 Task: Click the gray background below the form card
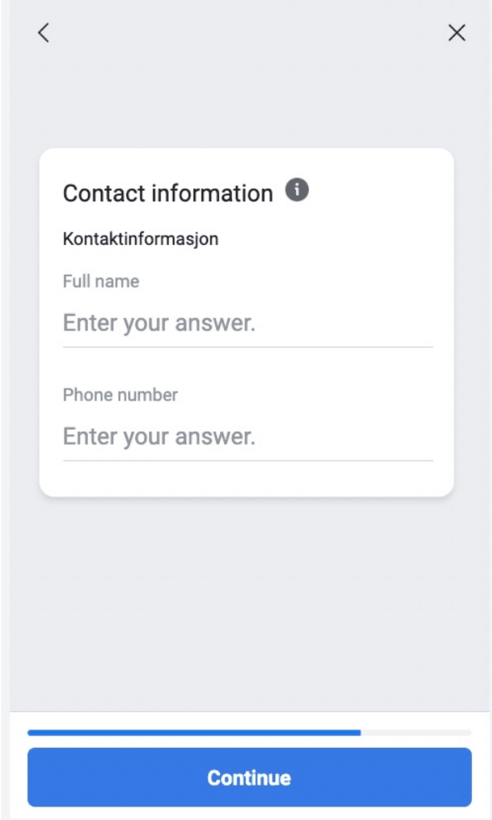[x=246, y=601]
